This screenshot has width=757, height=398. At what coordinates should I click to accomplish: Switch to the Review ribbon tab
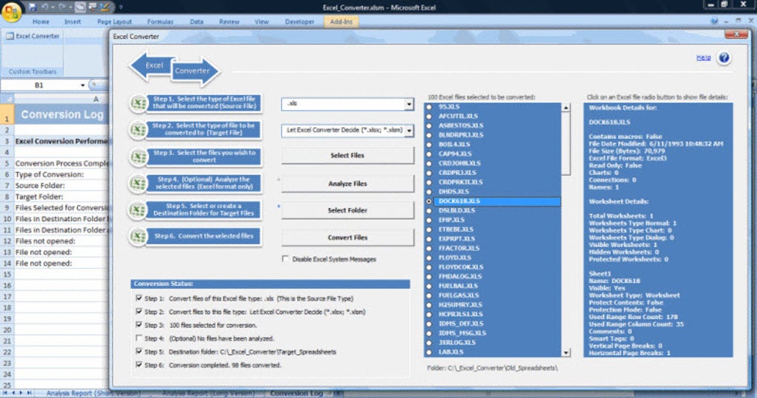point(229,22)
